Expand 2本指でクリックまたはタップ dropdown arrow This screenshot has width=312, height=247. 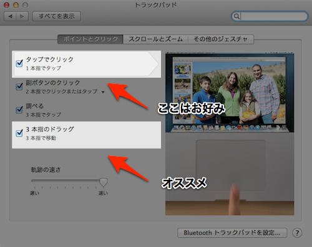103,92
